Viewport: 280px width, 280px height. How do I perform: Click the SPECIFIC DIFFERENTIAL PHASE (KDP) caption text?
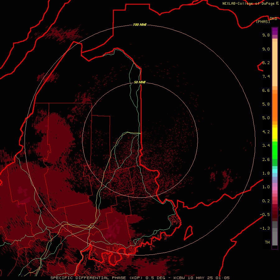pos(97,278)
